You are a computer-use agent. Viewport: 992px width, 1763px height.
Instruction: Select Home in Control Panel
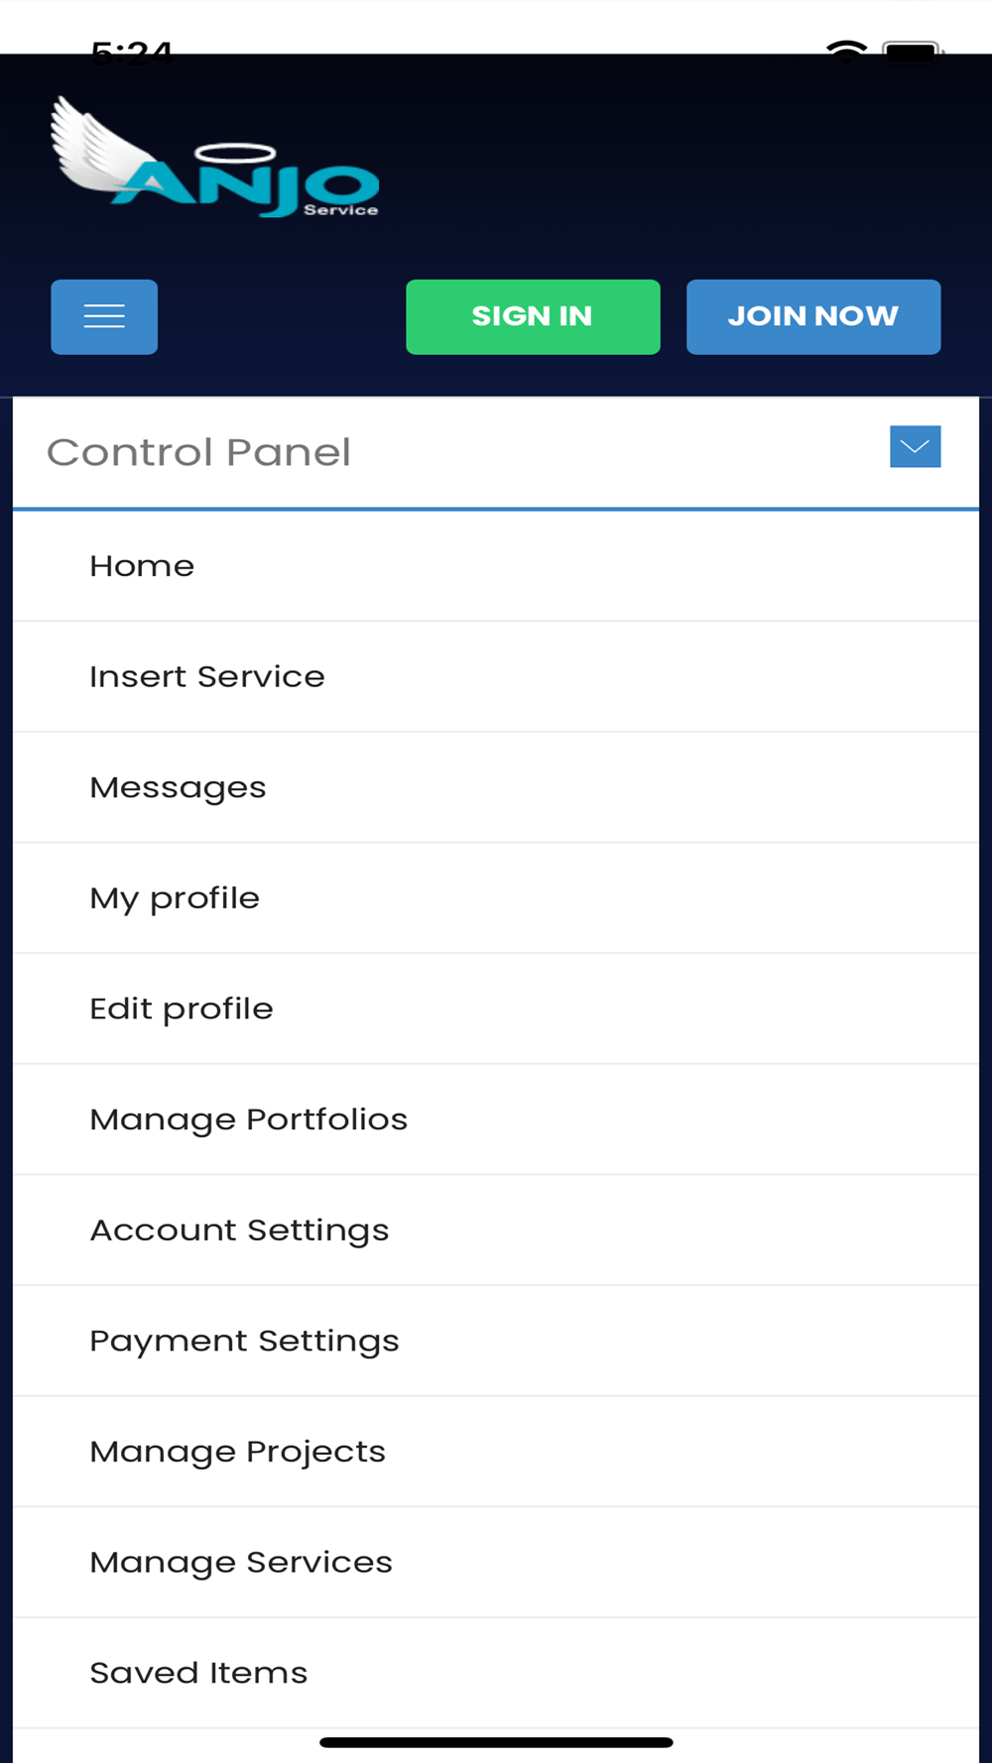tap(496, 566)
